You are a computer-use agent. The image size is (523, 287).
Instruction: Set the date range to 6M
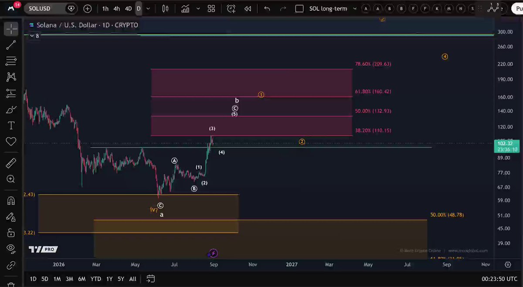(x=82, y=279)
